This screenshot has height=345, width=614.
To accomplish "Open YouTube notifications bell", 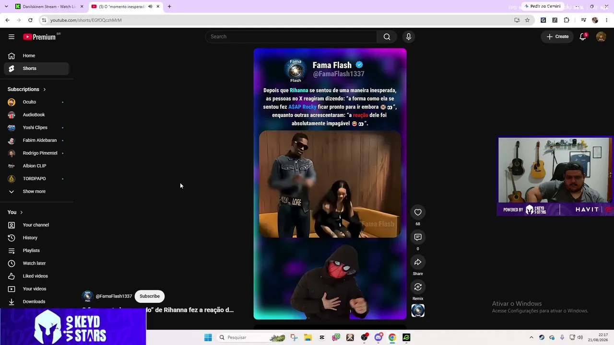I will [x=583, y=36].
